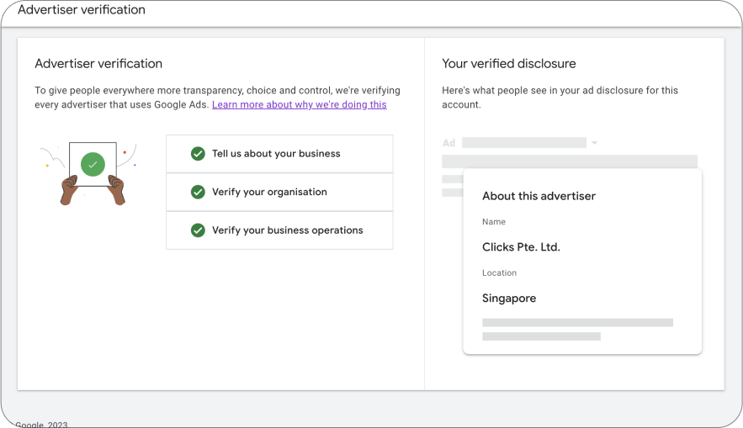Click the large green check circle in the illustration
The height and width of the screenshot is (428, 743).
pyautogui.click(x=93, y=164)
